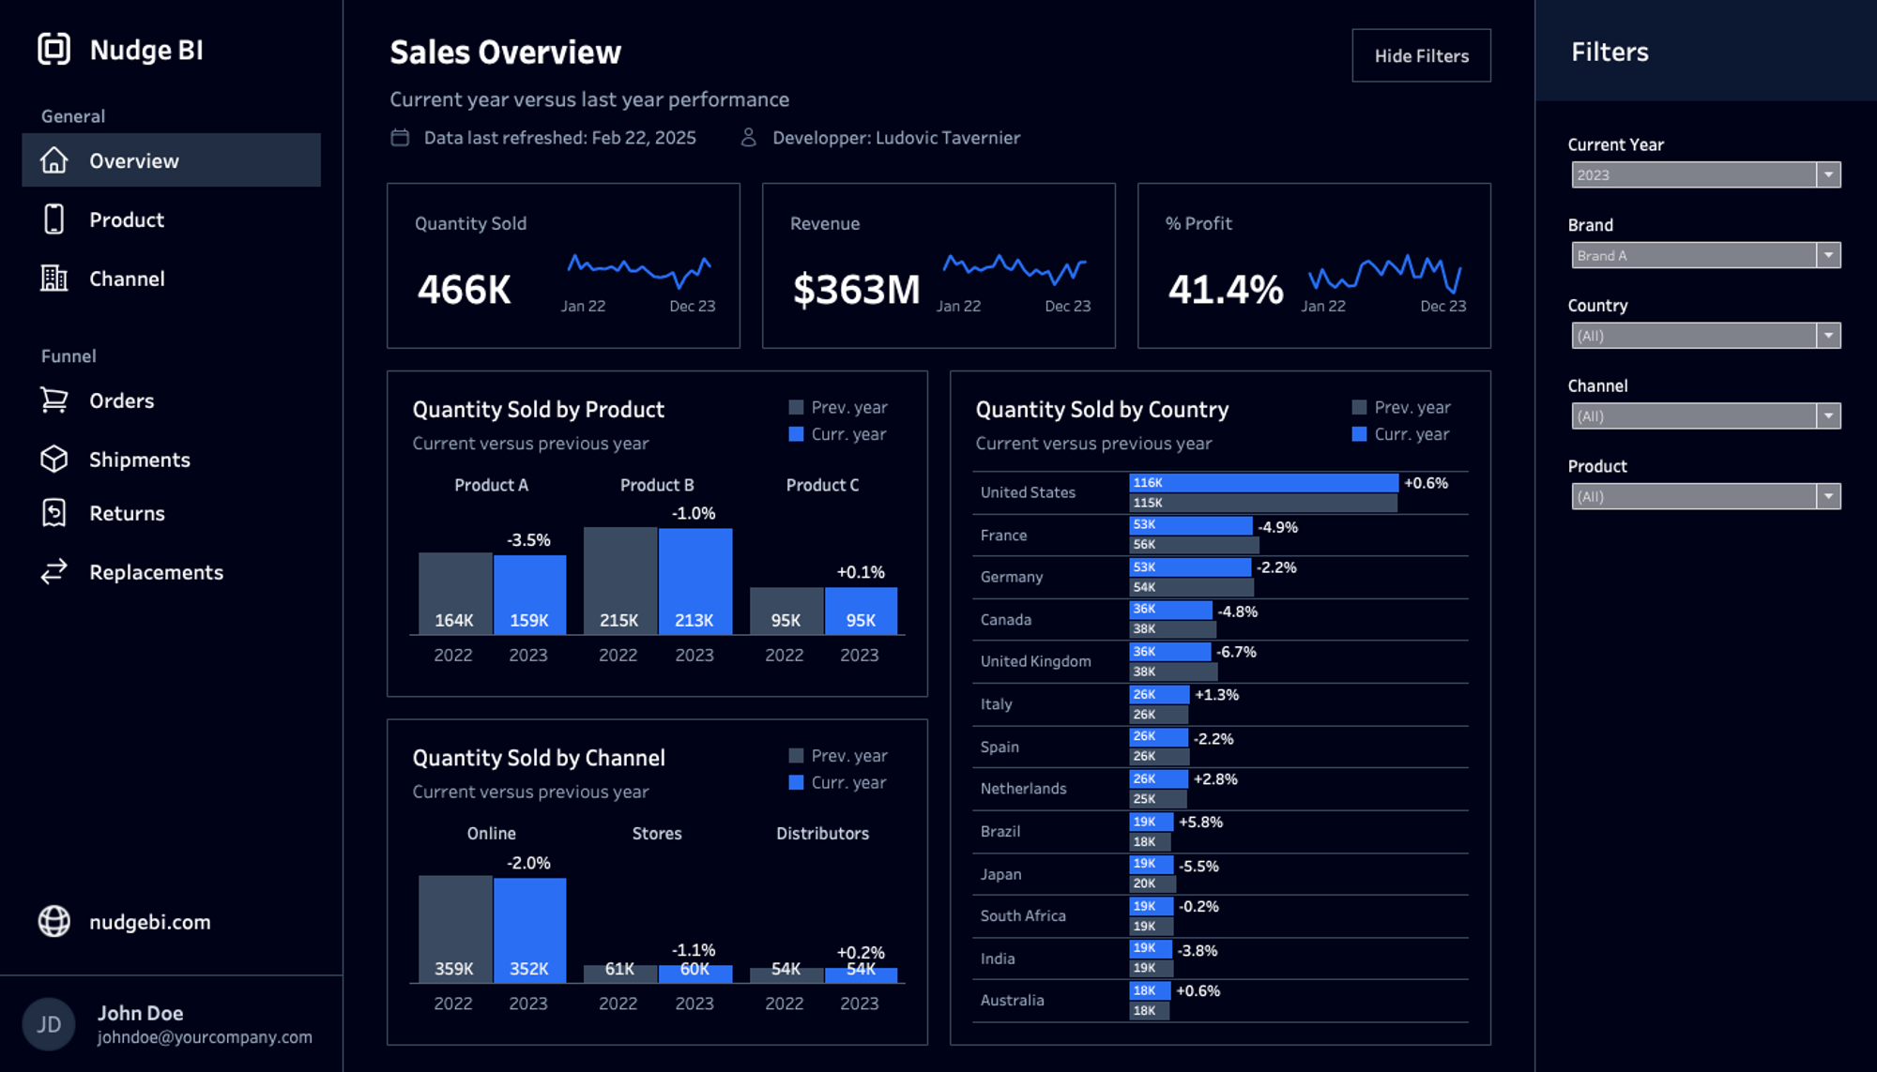The height and width of the screenshot is (1072, 1877).
Task: Click the Orders shopping cart icon
Action: coord(54,400)
